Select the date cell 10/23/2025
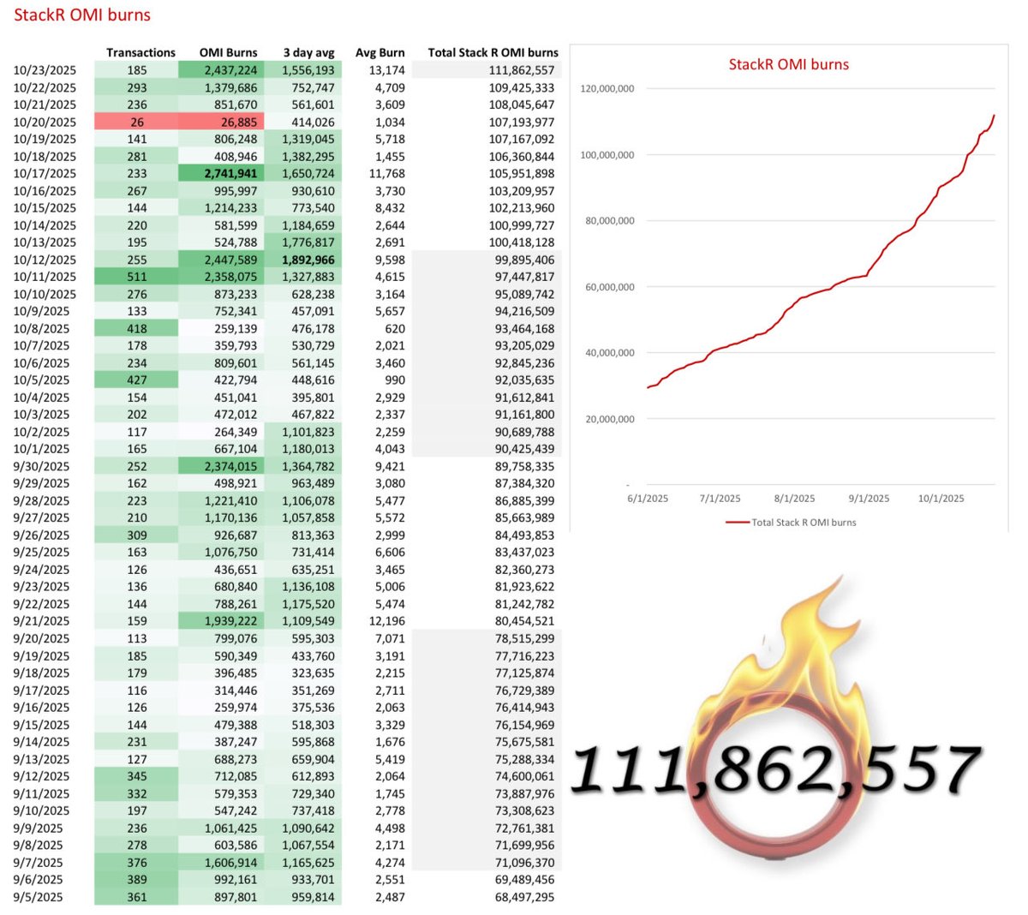Viewport: 1028px width, 915px height. pyautogui.click(x=45, y=70)
